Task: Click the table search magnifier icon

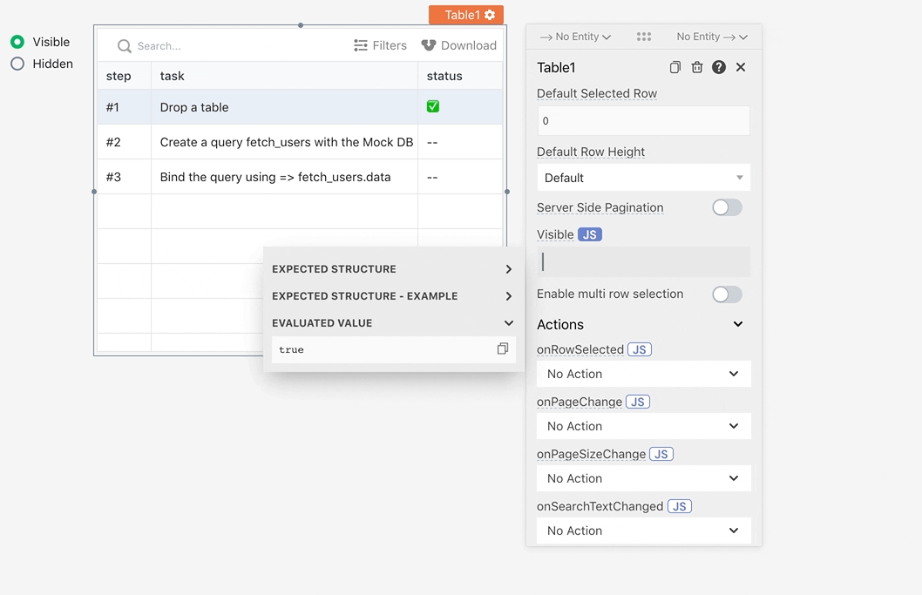Action: coord(124,46)
